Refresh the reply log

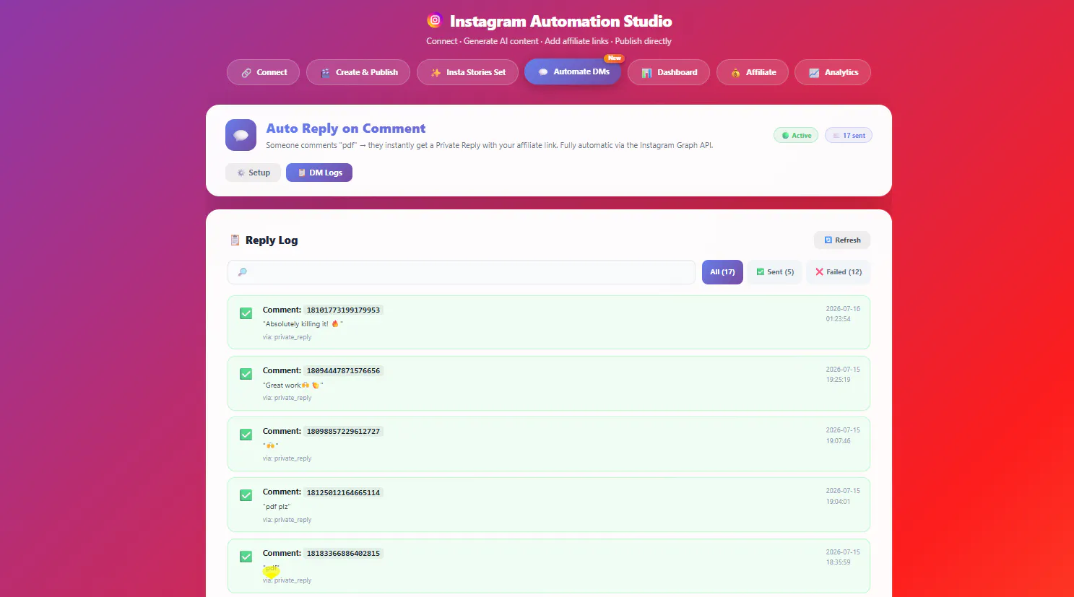(x=842, y=240)
